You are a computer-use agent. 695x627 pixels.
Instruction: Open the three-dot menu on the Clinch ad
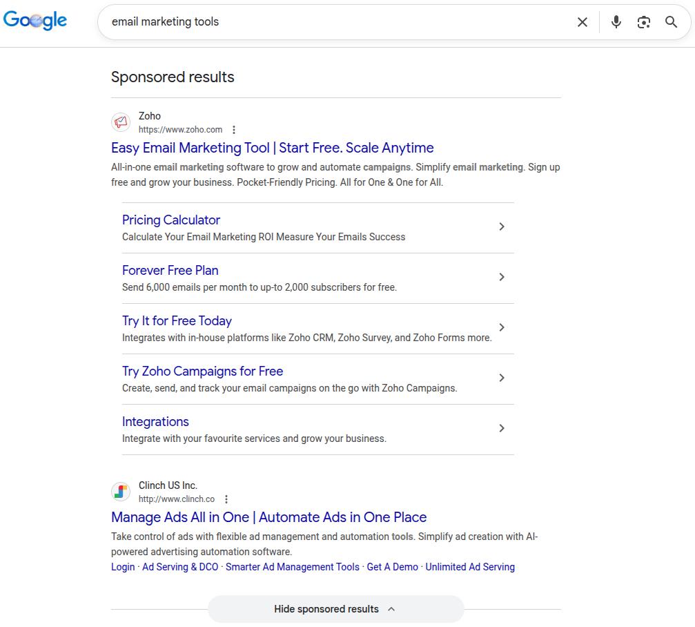[226, 499]
